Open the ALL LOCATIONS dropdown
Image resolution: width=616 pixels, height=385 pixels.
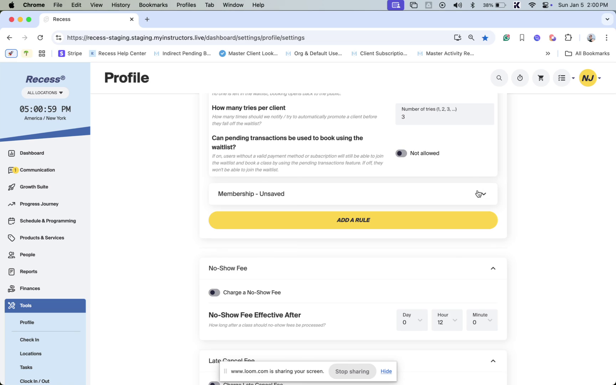45,93
